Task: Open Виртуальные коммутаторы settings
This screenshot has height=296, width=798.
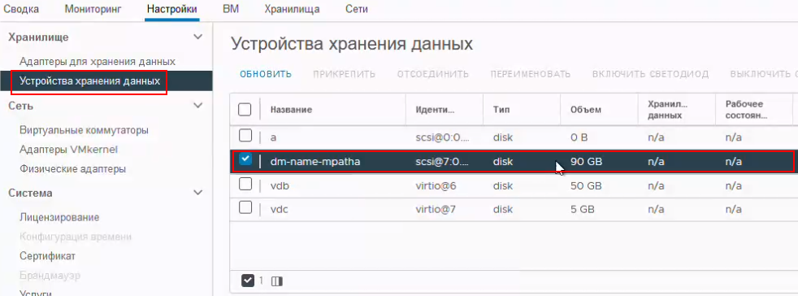Action: pyautogui.click(x=84, y=130)
